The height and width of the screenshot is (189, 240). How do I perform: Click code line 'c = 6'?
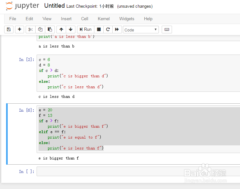[44, 60]
